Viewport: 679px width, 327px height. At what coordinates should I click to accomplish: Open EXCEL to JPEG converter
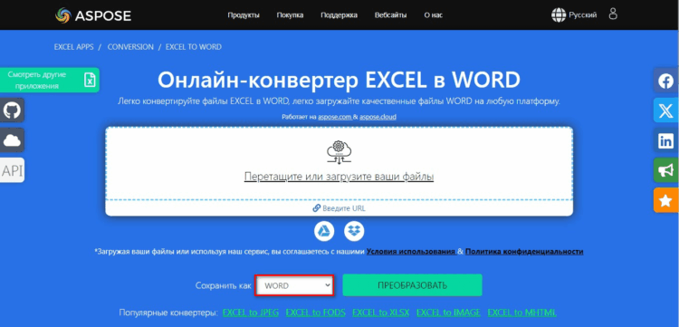coord(251,313)
